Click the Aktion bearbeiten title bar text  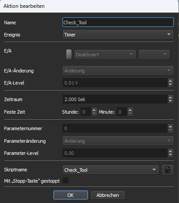coord(24,6)
